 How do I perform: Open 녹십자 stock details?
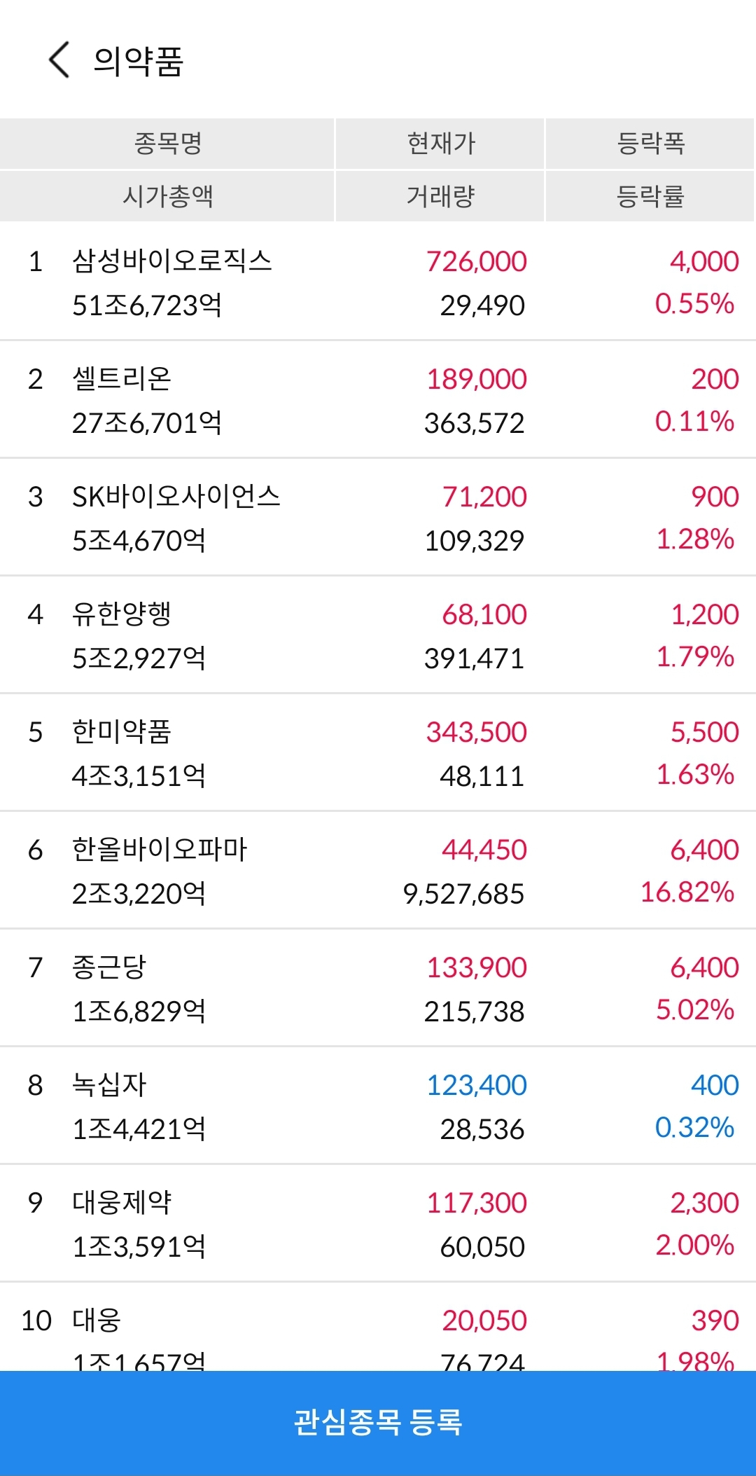pos(378,1106)
